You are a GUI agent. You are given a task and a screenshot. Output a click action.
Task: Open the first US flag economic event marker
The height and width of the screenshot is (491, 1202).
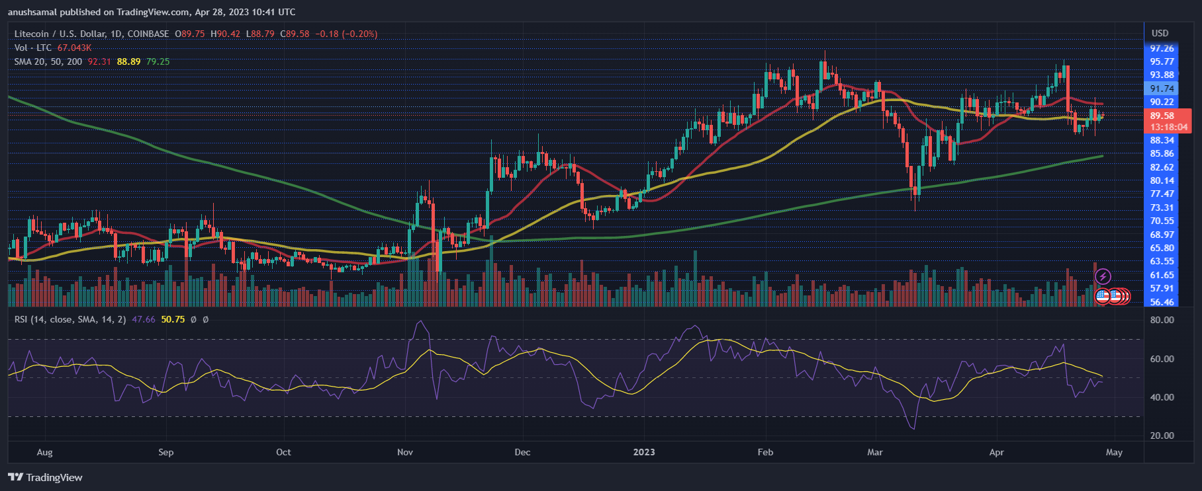[x=1102, y=297]
